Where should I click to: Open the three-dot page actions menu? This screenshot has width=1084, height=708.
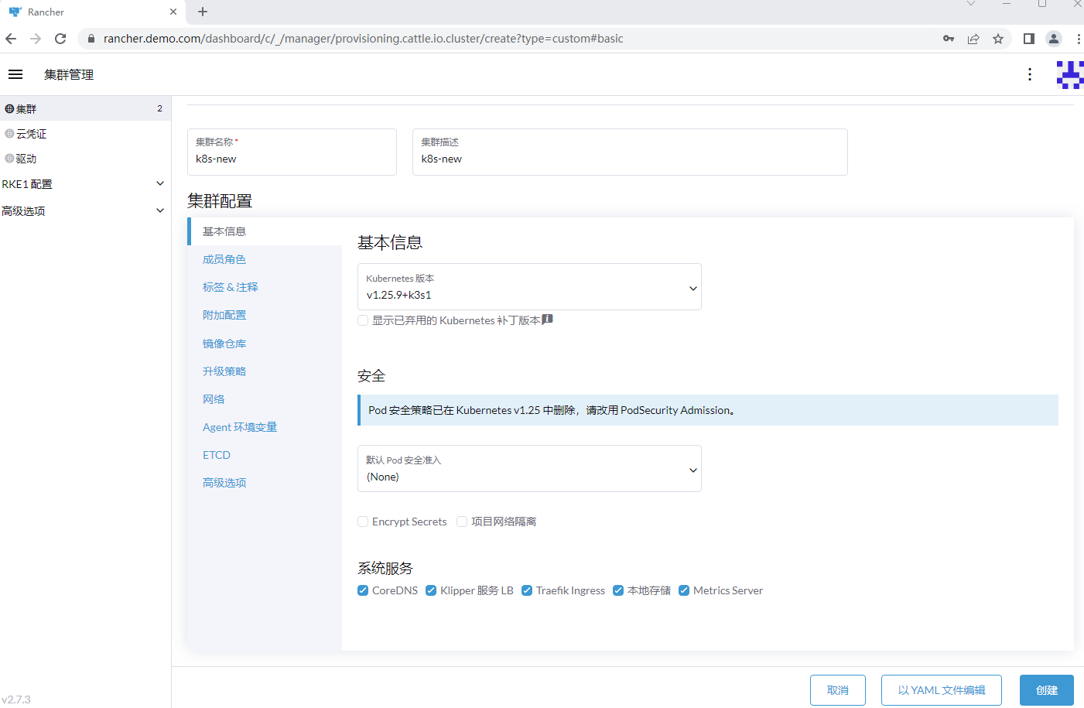click(1029, 74)
